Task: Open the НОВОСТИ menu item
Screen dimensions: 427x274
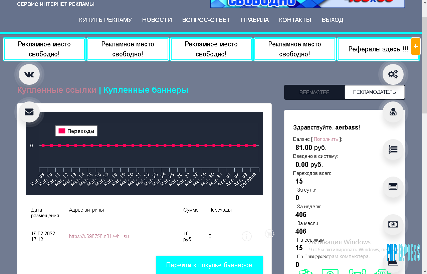Action: tap(157, 20)
